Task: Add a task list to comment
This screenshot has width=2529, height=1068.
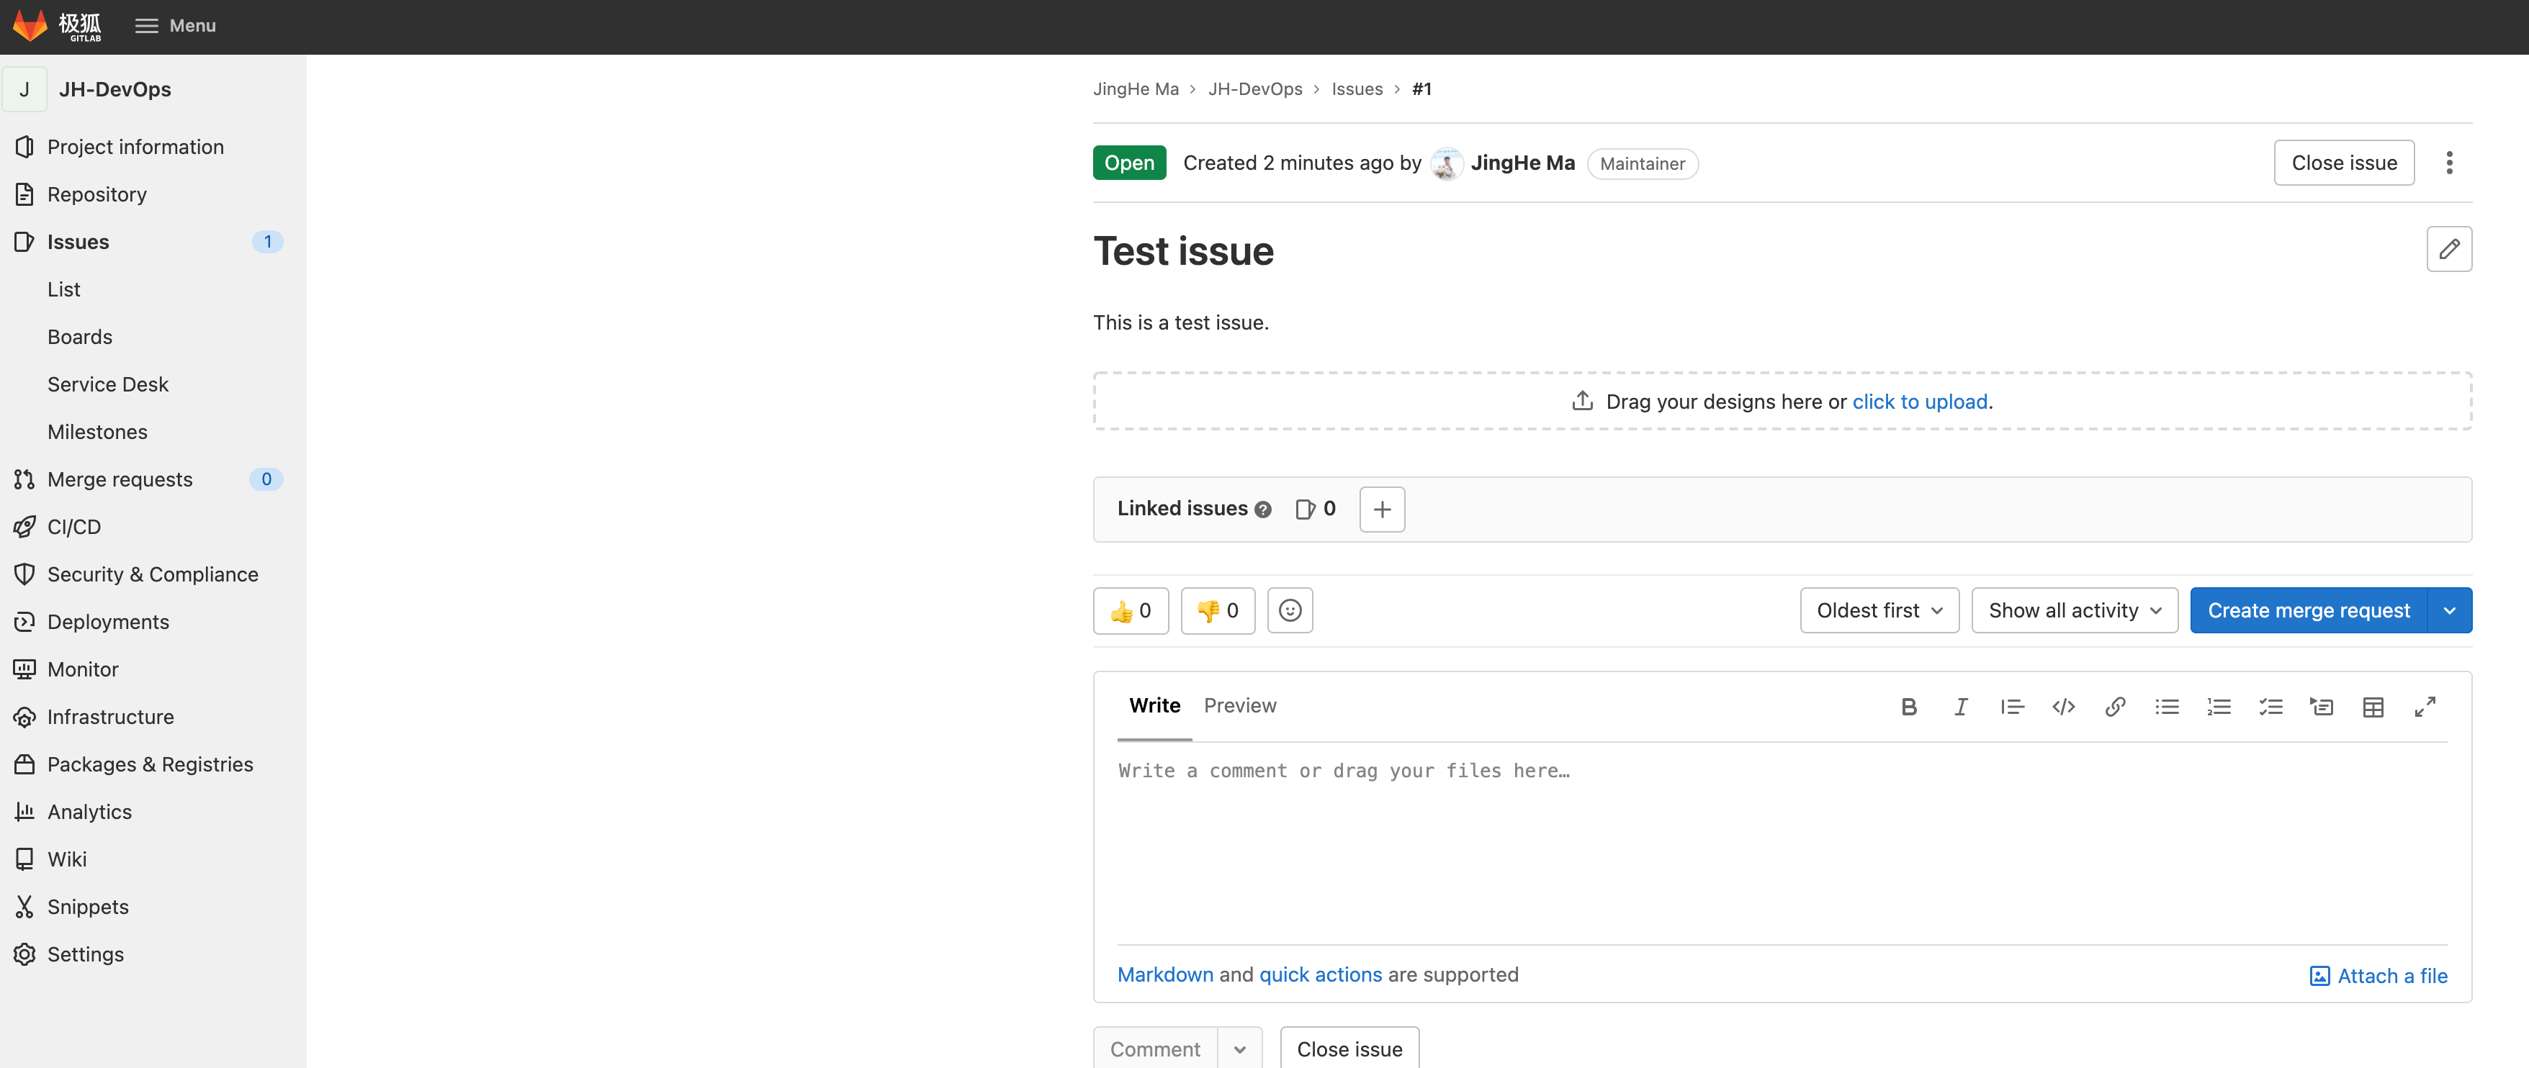Action: coord(2270,707)
